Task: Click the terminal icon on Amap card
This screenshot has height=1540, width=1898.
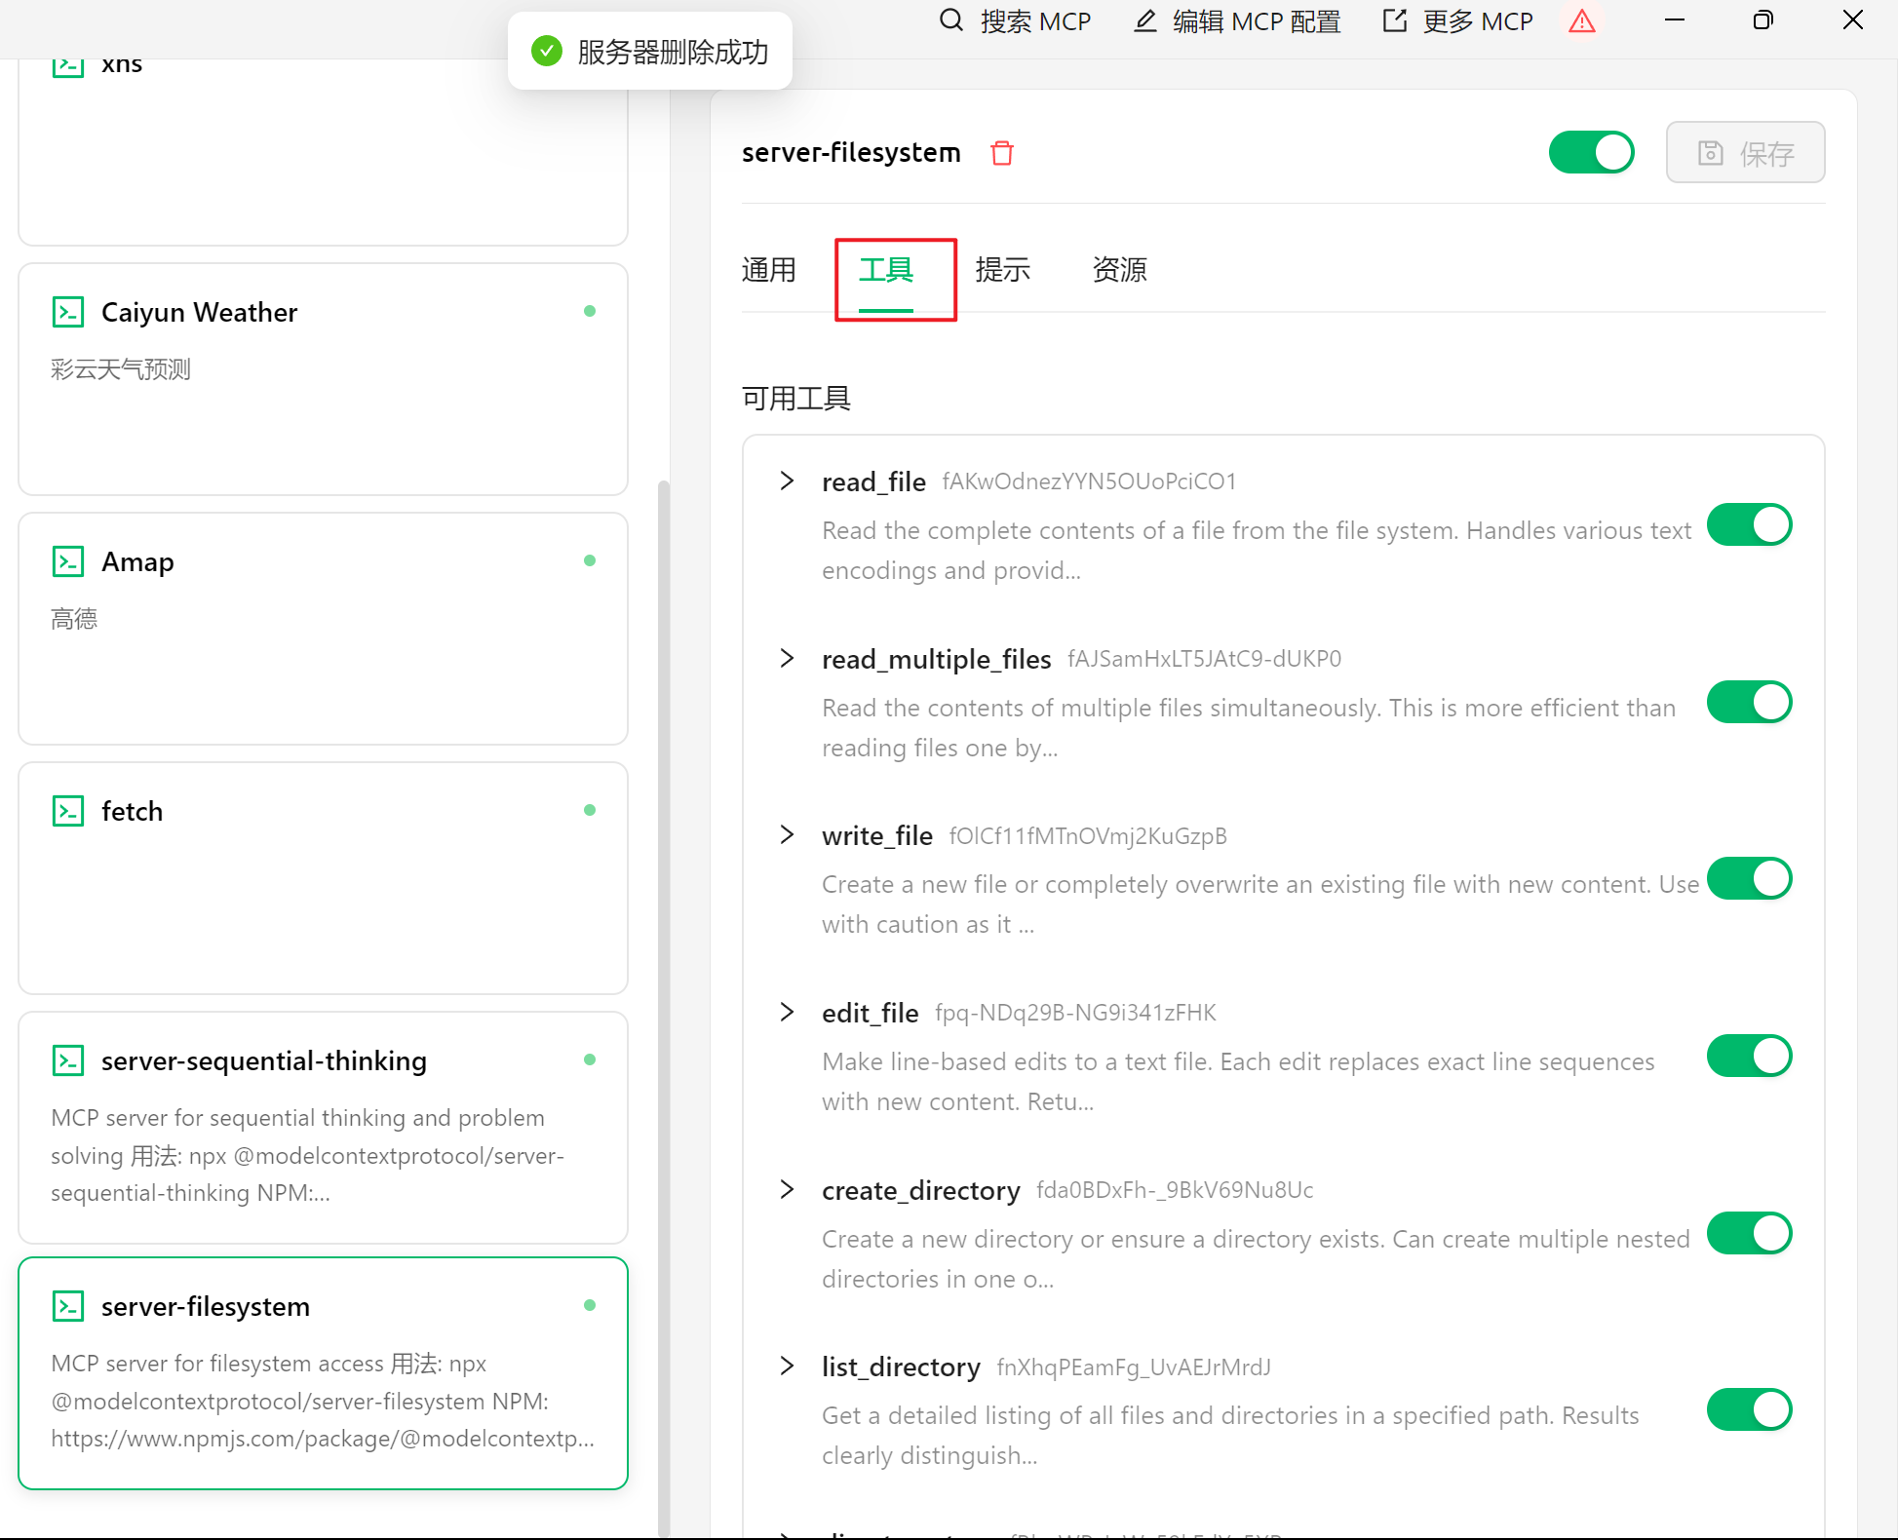Action: pyautogui.click(x=68, y=561)
